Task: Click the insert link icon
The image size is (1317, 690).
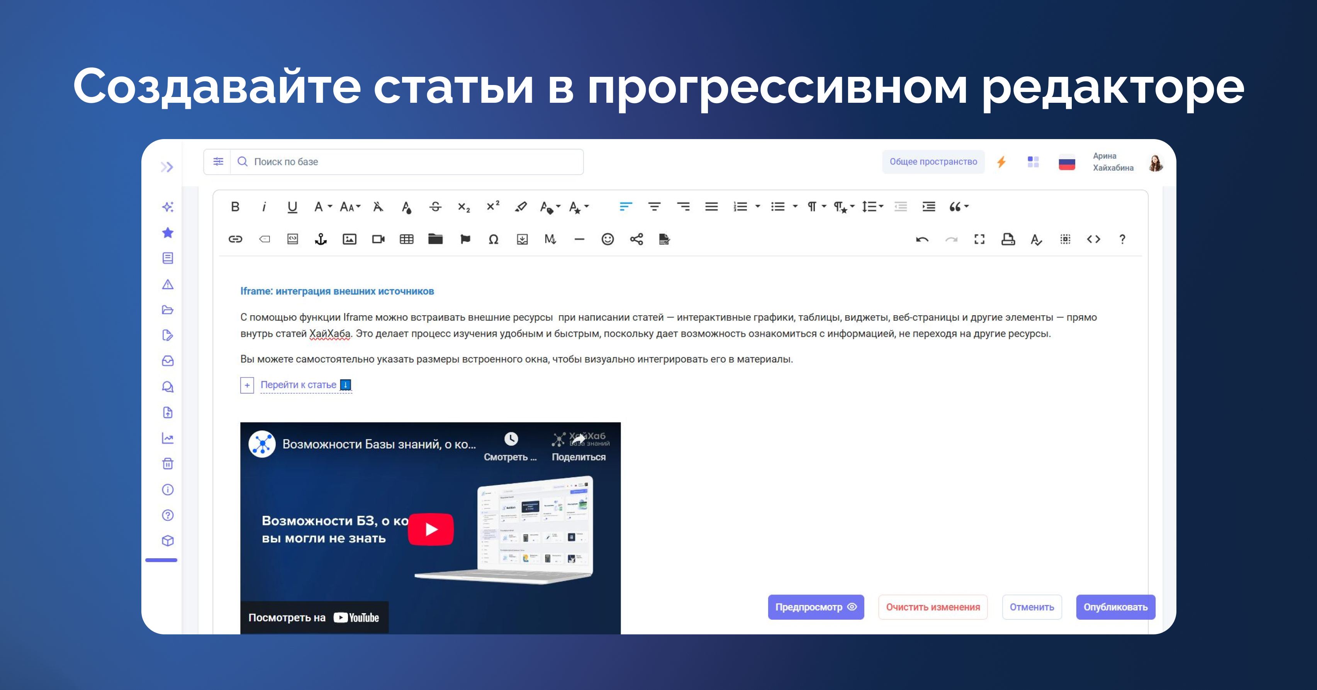Action: (x=235, y=239)
